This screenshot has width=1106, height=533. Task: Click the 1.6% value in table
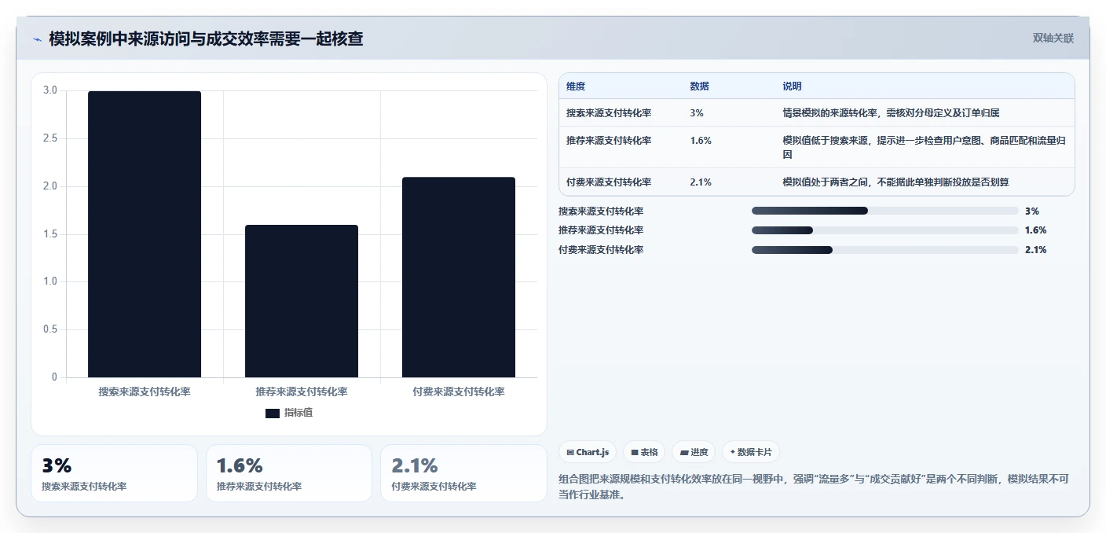pyautogui.click(x=701, y=141)
